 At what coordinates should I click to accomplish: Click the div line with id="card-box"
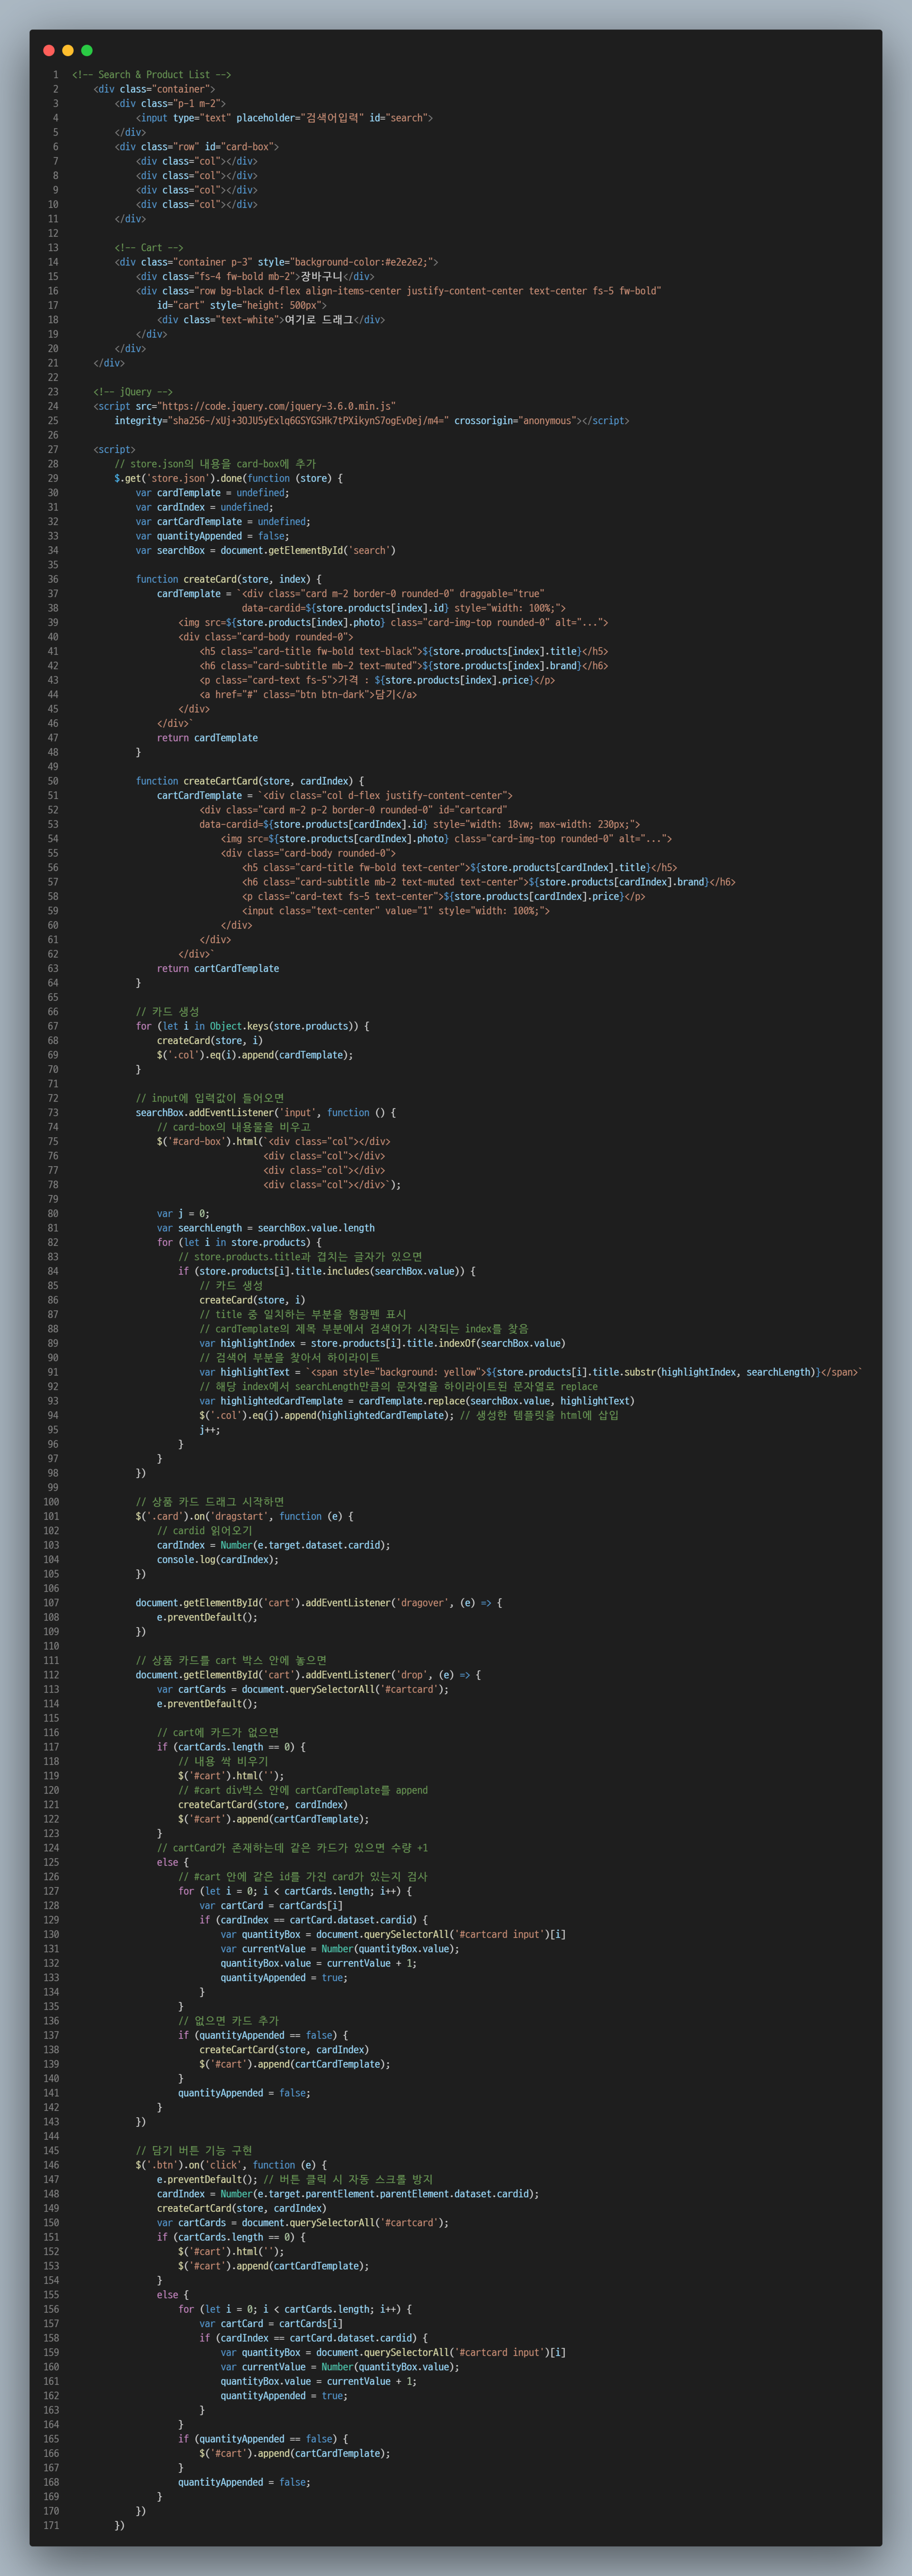point(196,147)
